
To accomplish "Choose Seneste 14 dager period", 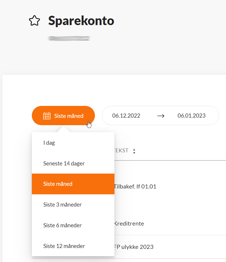I will (x=64, y=163).
